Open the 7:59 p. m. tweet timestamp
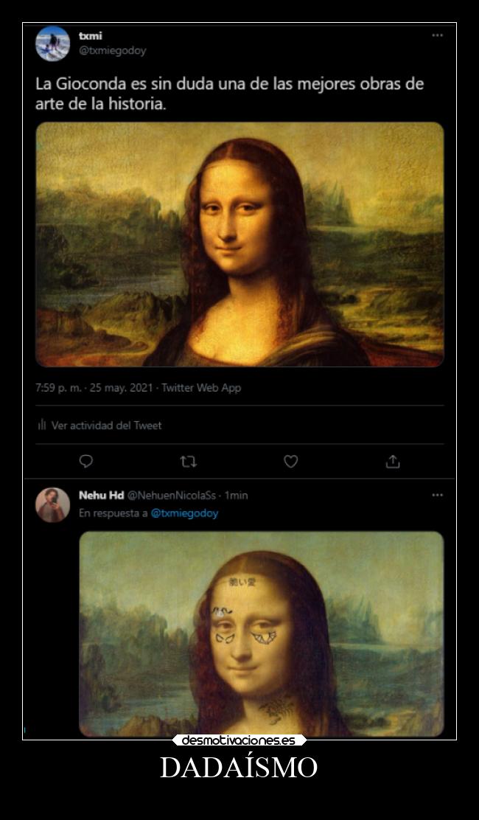Viewport: 479px width, 820px height. click(x=58, y=388)
